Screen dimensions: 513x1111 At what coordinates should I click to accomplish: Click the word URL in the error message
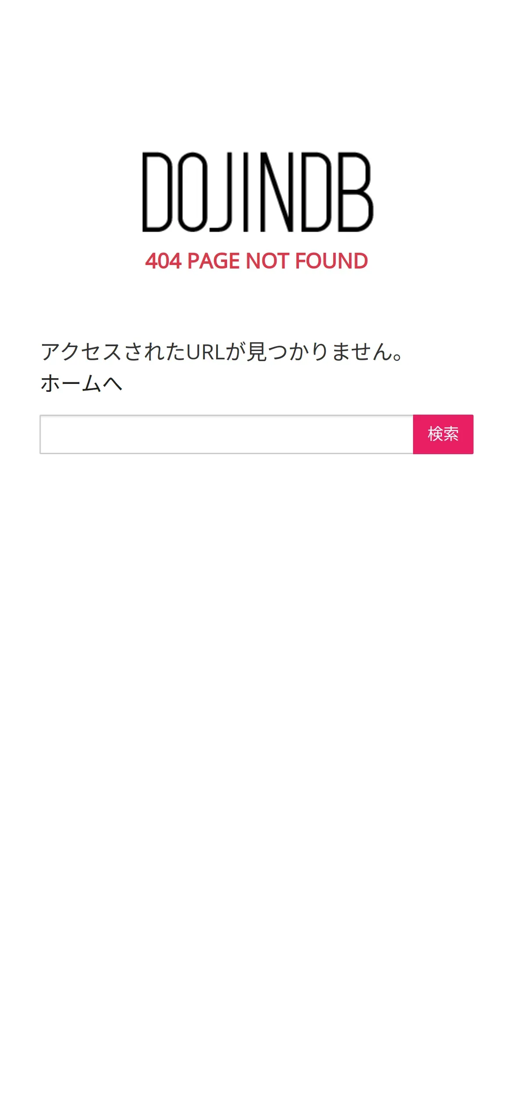tap(206, 352)
